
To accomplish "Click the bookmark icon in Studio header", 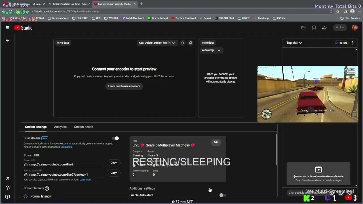I will click(x=314, y=28).
